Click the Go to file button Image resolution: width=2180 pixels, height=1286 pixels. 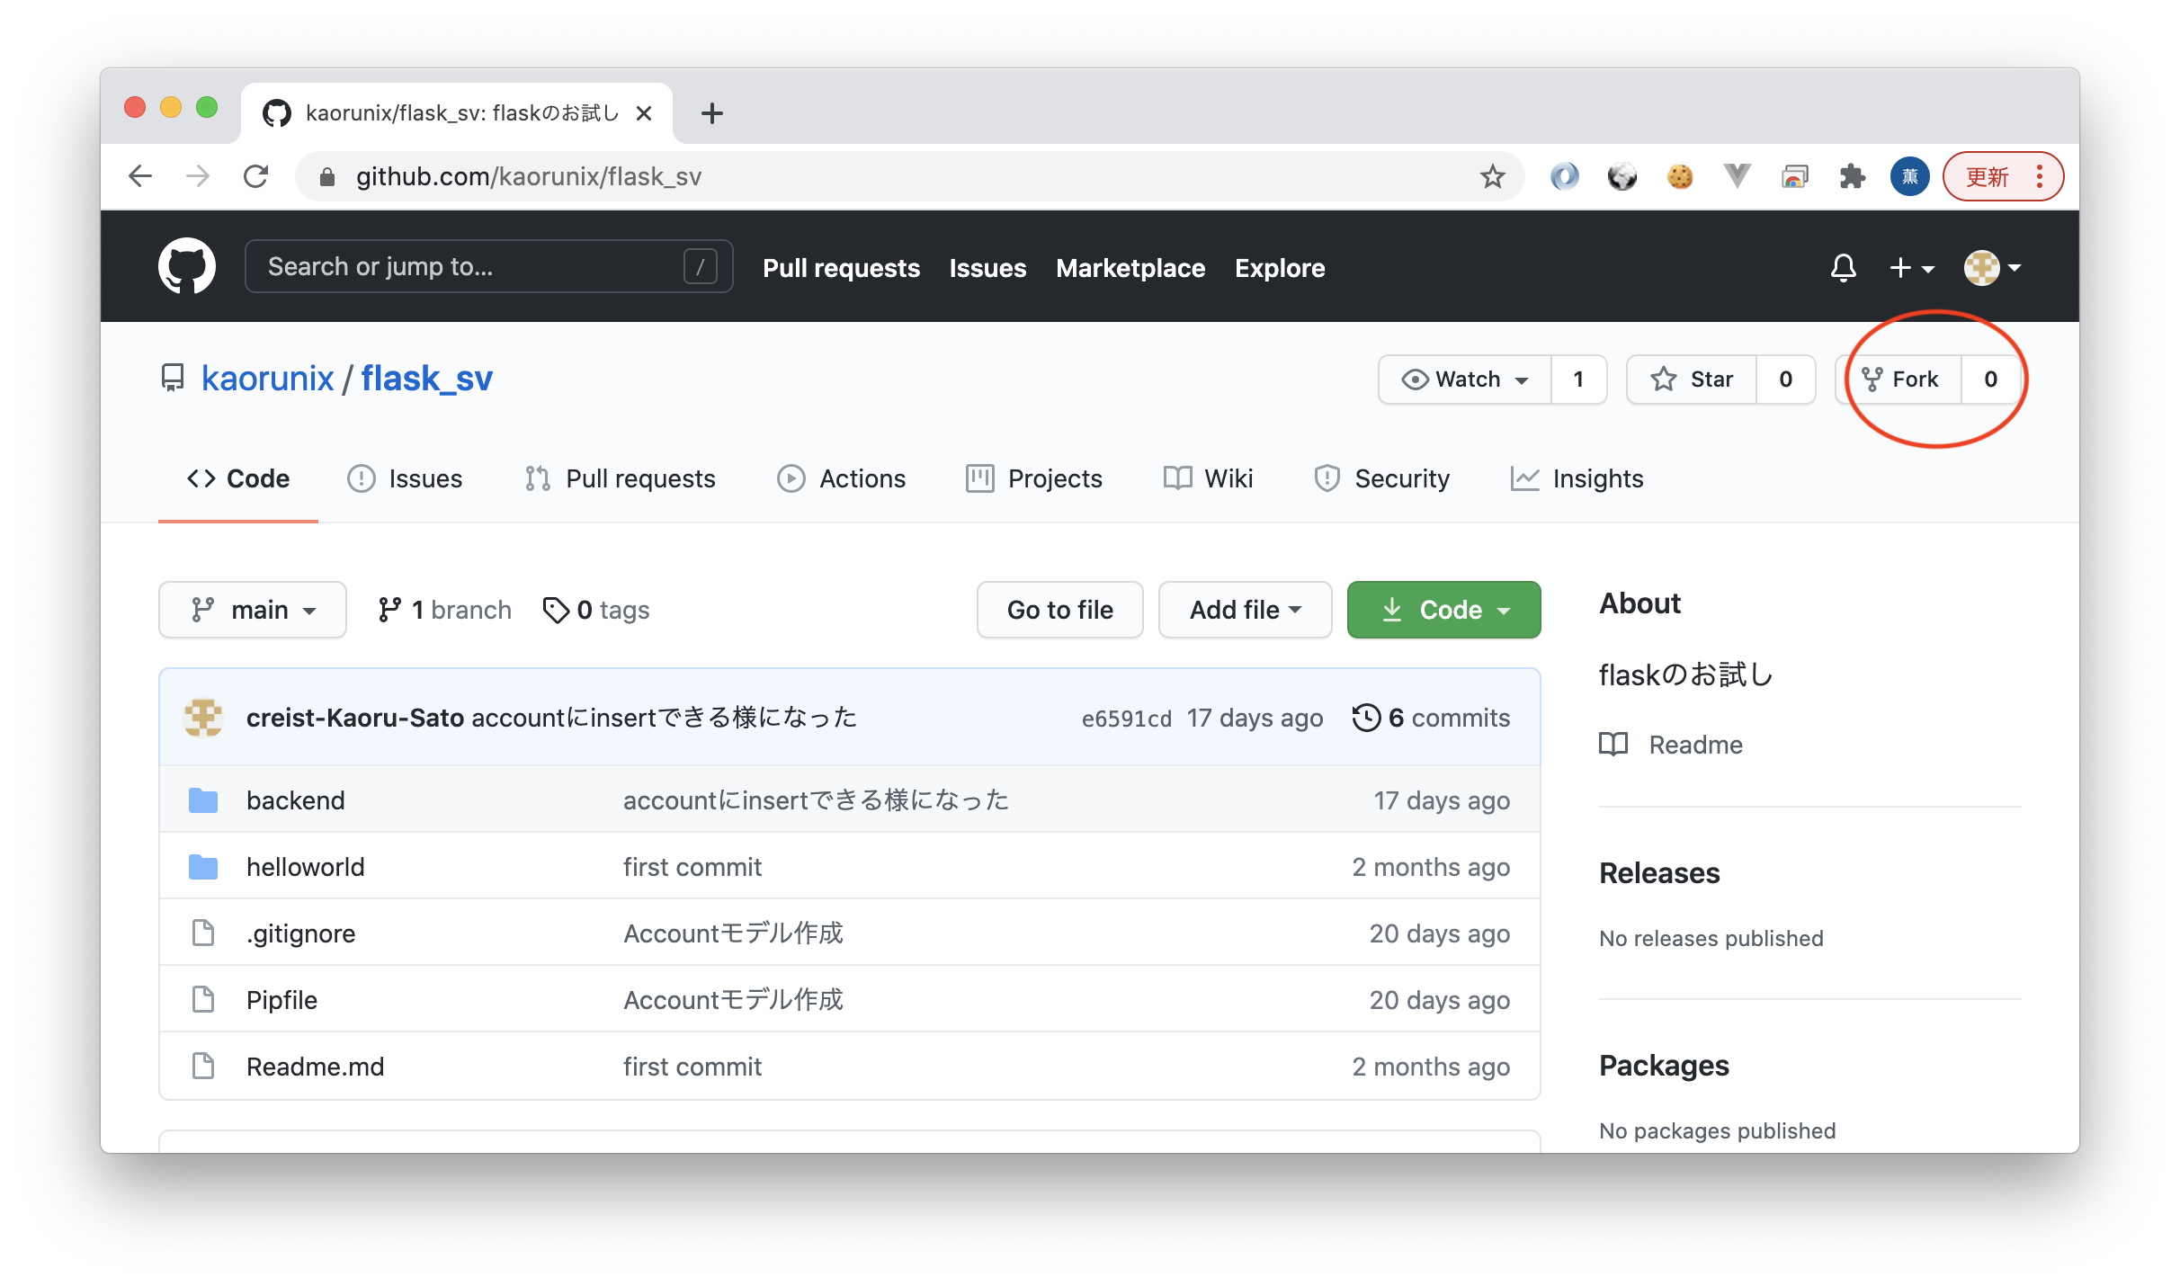pyautogui.click(x=1059, y=610)
